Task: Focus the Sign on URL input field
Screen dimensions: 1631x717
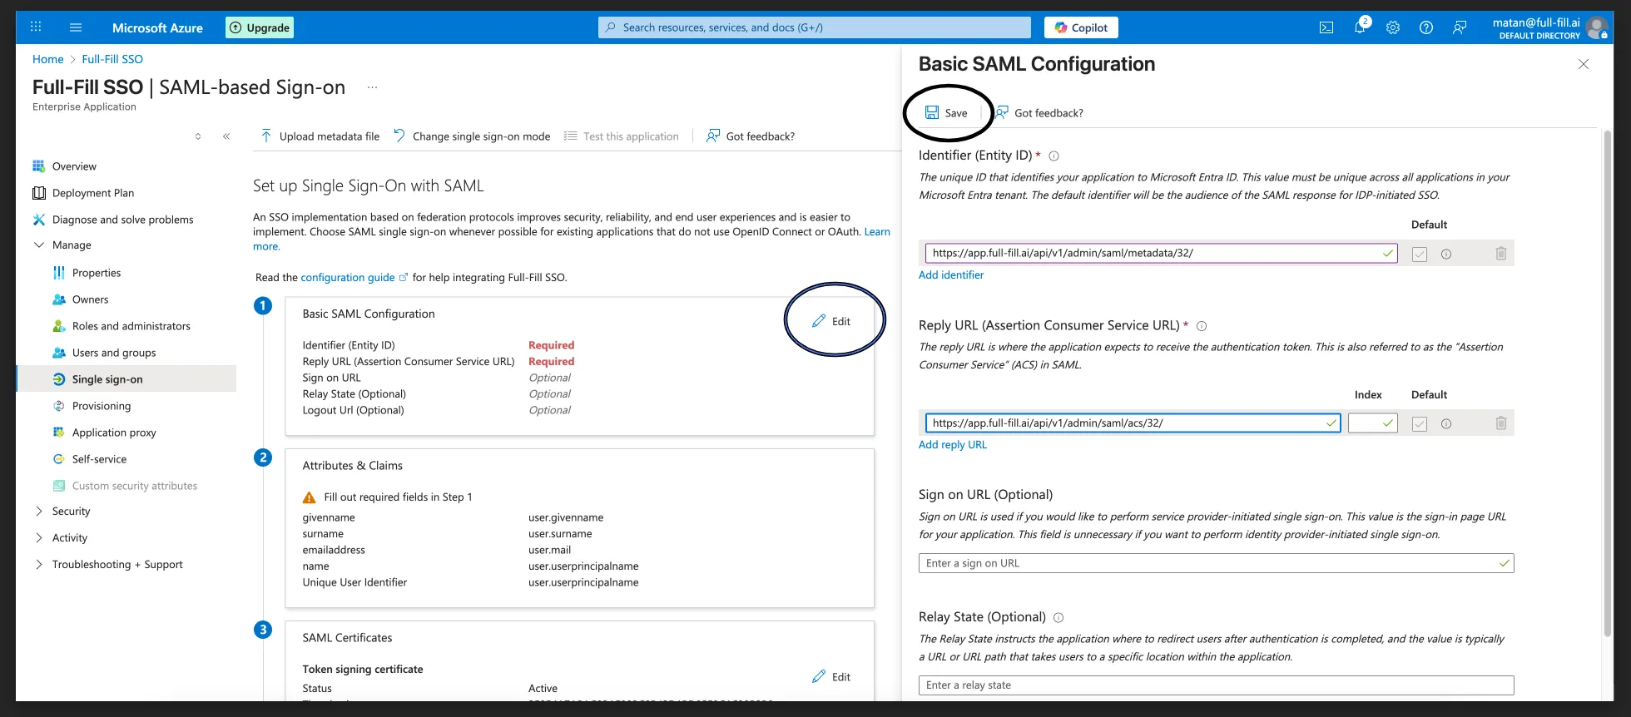Action: (x=1216, y=563)
